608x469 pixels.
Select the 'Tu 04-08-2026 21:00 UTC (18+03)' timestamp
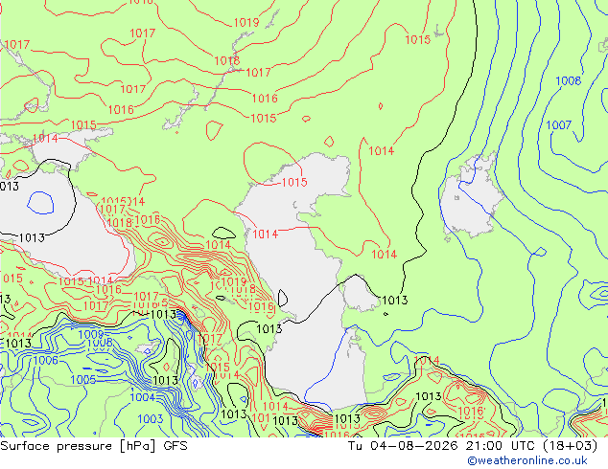point(473,446)
